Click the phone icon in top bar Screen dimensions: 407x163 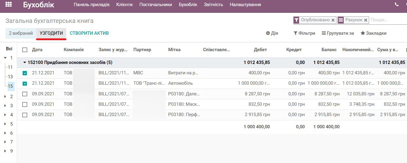click(x=397, y=5)
